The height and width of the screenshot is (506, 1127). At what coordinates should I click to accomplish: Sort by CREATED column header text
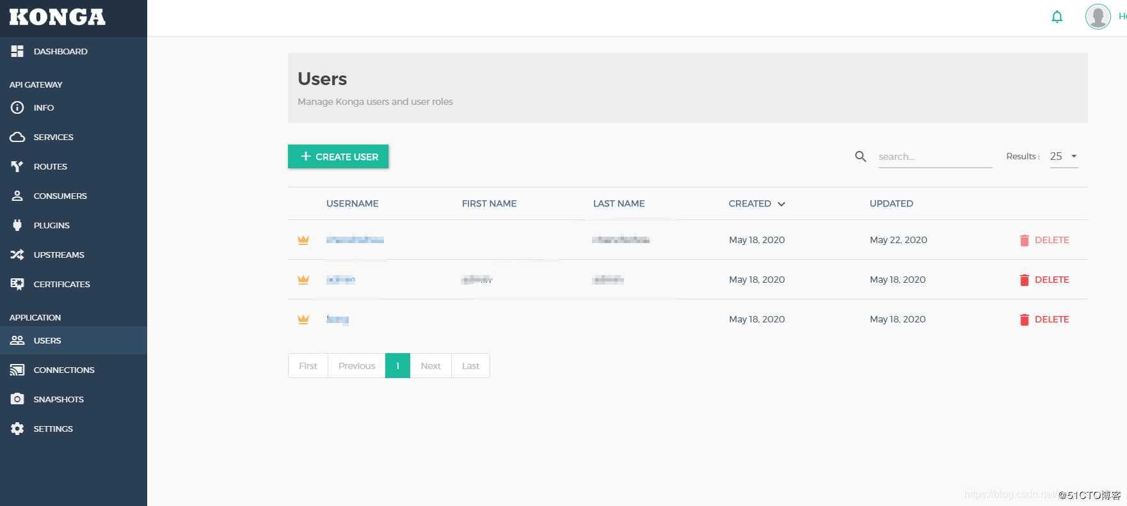749,203
